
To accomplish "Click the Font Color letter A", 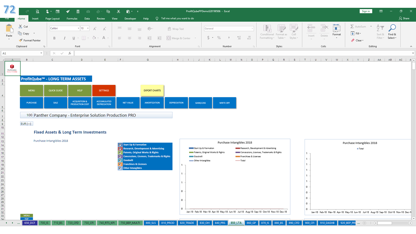I will click(x=104, y=38).
